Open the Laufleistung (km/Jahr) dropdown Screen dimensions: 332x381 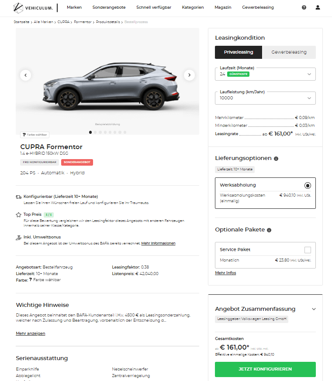click(x=265, y=98)
